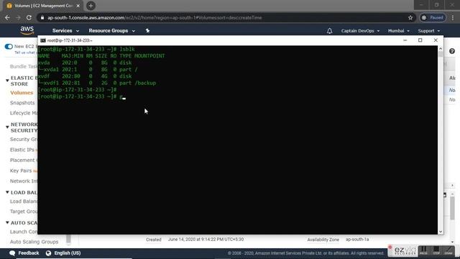Select Volumes in the sidebar
The image size is (460, 259).
click(22, 93)
